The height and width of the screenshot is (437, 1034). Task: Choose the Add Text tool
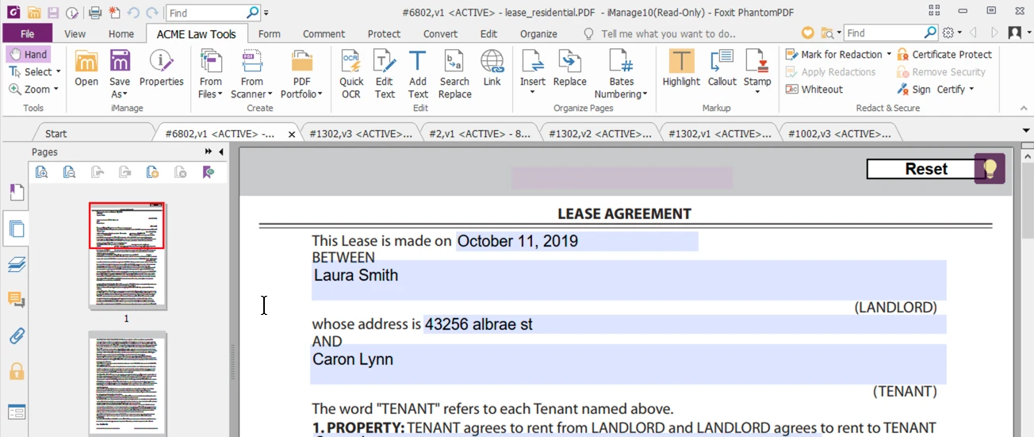tap(418, 73)
